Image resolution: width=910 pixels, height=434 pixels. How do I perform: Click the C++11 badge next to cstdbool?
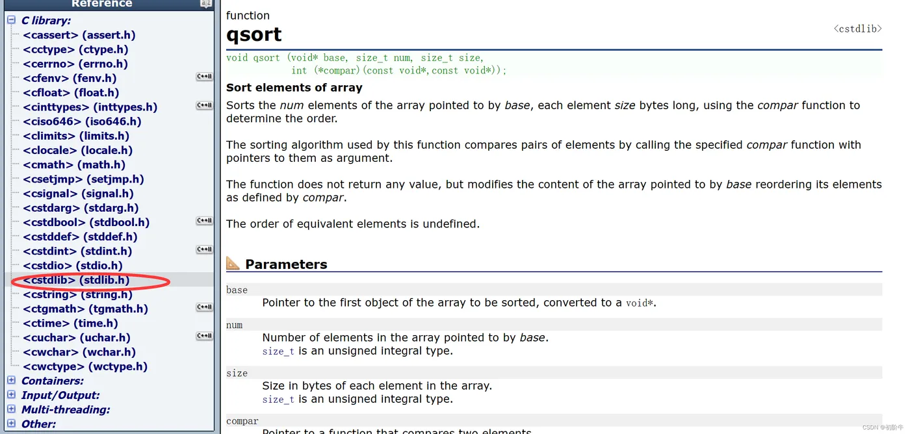pyautogui.click(x=204, y=222)
